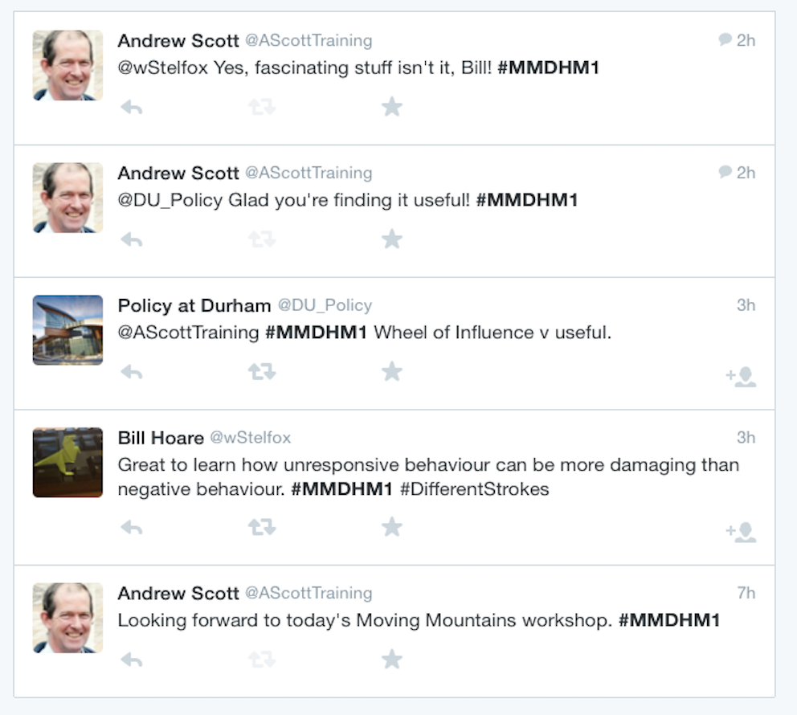Open the 7h timestamp on the last tweet
The width and height of the screenshot is (797, 715).
pos(746,593)
